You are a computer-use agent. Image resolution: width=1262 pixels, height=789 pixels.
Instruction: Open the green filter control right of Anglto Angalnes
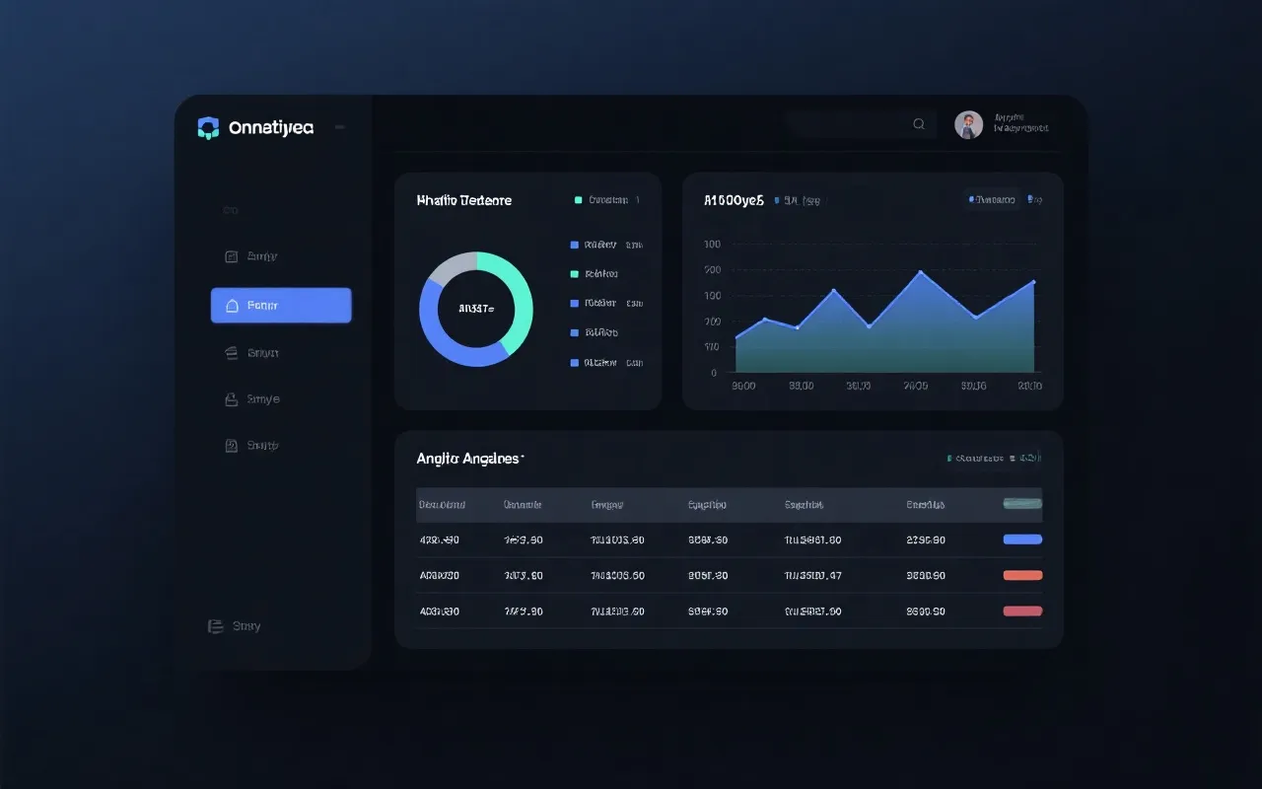(x=993, y=459)
